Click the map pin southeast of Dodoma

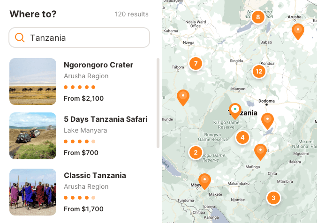(267, 120)
